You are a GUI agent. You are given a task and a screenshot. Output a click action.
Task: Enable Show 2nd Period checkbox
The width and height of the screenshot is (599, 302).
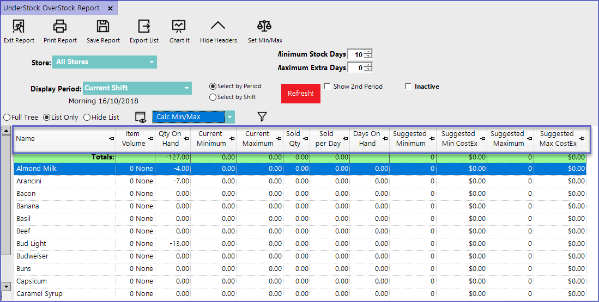327,86
